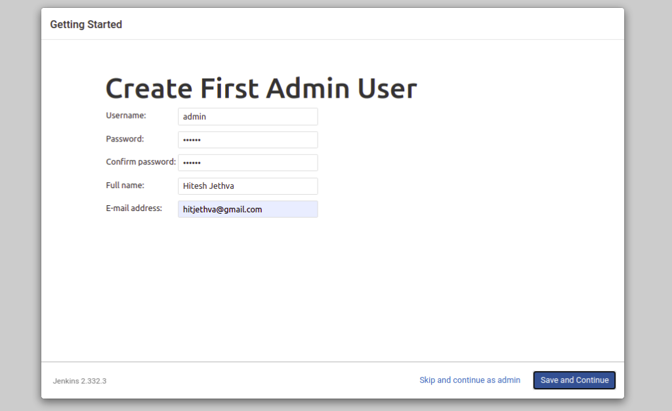672x411 pixels.
Task: Click the Full name: label
Action: [x=125, y=186]
